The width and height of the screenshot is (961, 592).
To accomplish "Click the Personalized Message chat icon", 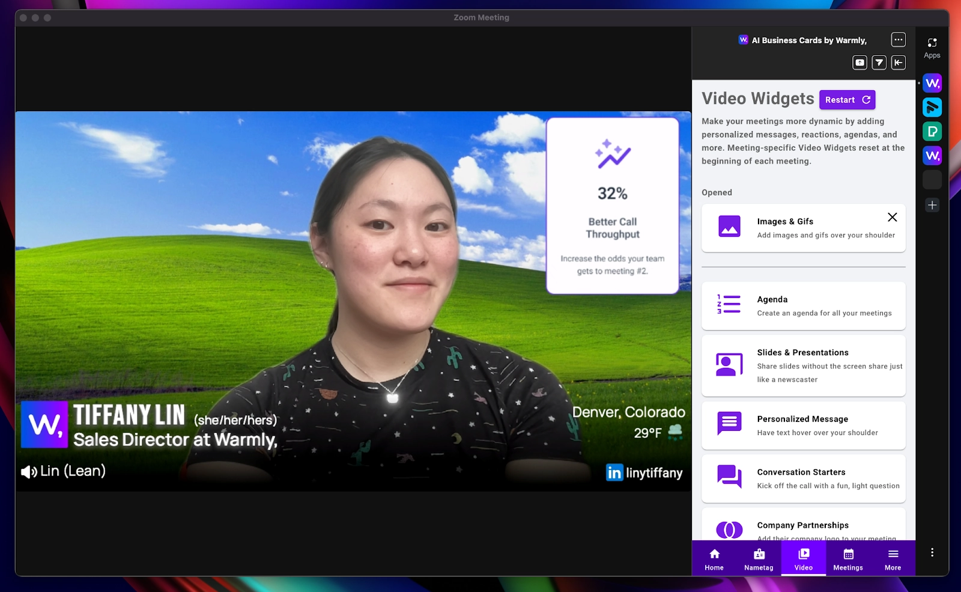I will tap(729, 423).
